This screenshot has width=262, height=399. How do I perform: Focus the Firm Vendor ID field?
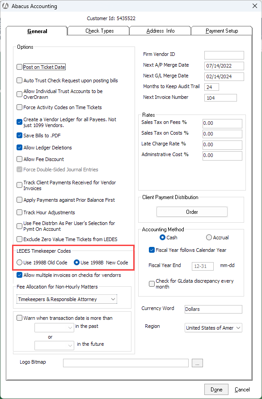(224, 55)
